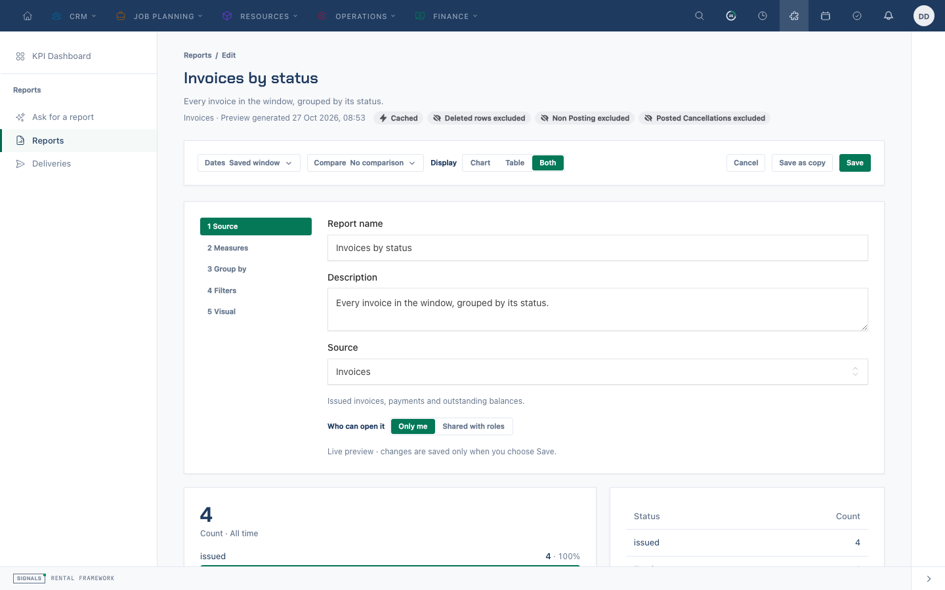Viewport: 945px width, 590px height.
Task: Go to step 5 Visual
Action: point(256,311)
